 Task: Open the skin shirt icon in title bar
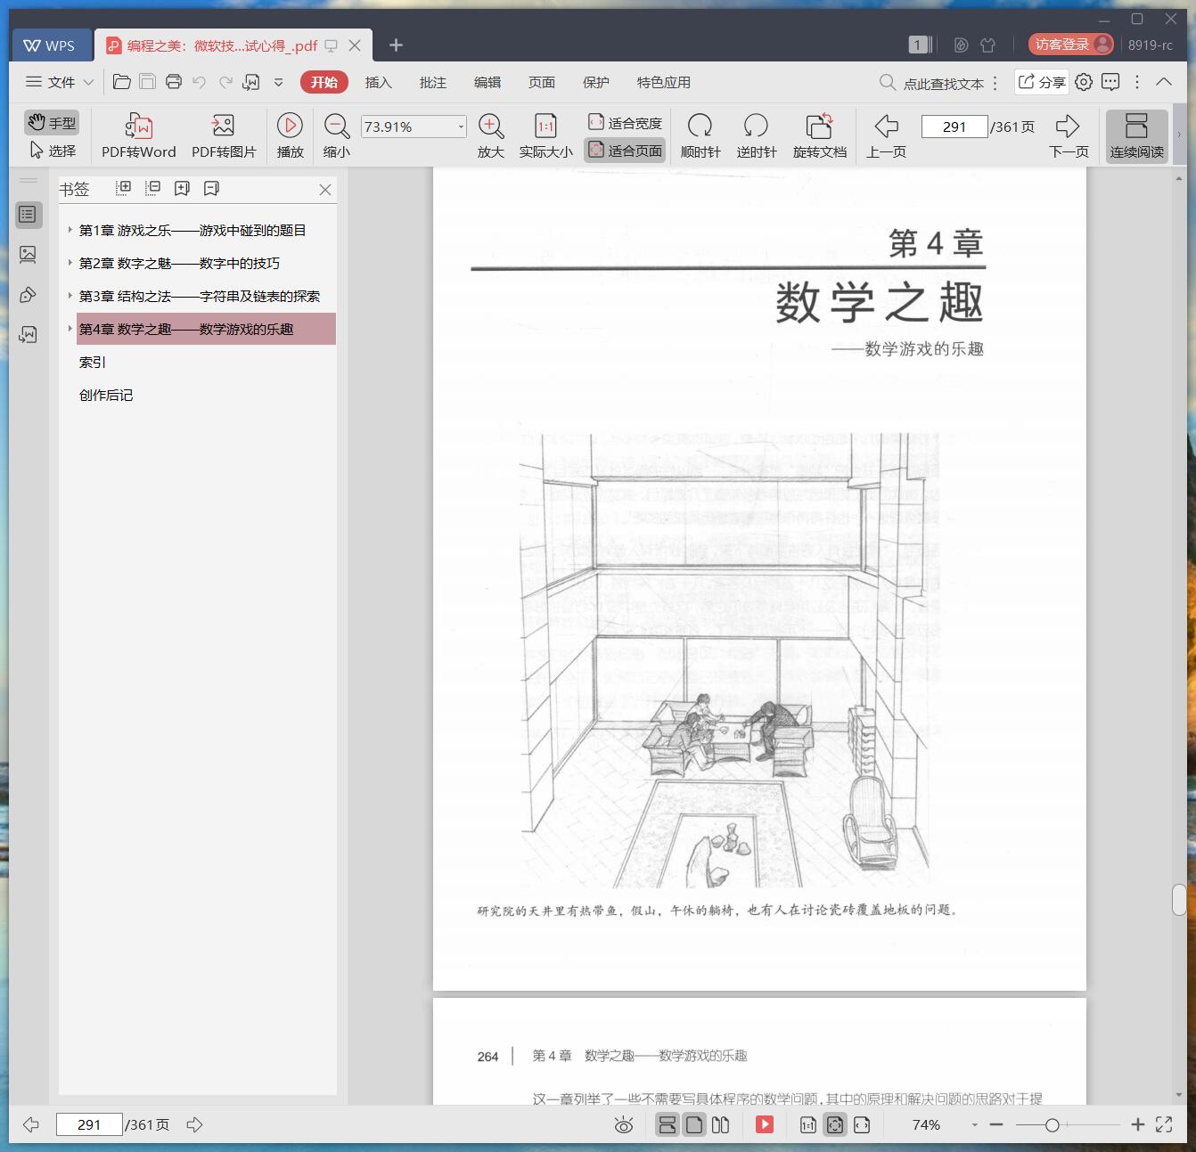pyautogui.click(x=987, y=45)
